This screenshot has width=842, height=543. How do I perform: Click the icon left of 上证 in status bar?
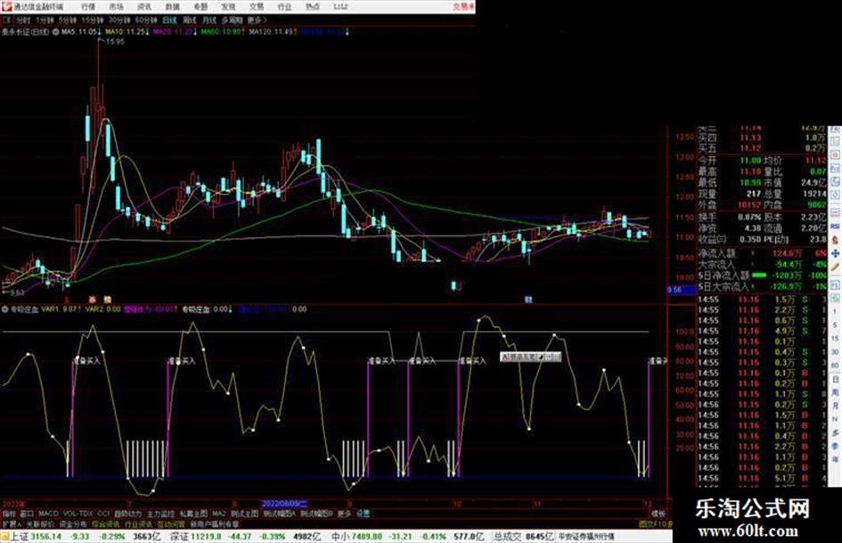(4, 536)
